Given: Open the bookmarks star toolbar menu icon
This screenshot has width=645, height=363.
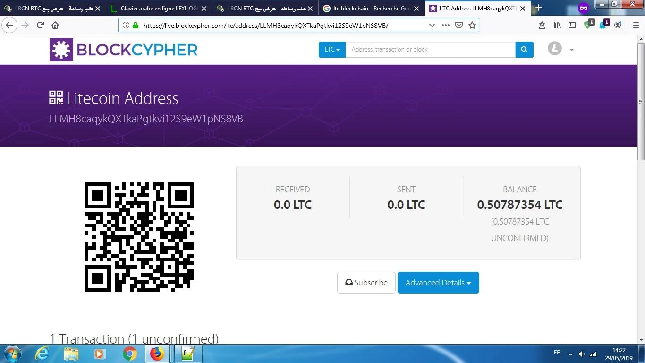Looking at the screenshot, I should [542, 25].
